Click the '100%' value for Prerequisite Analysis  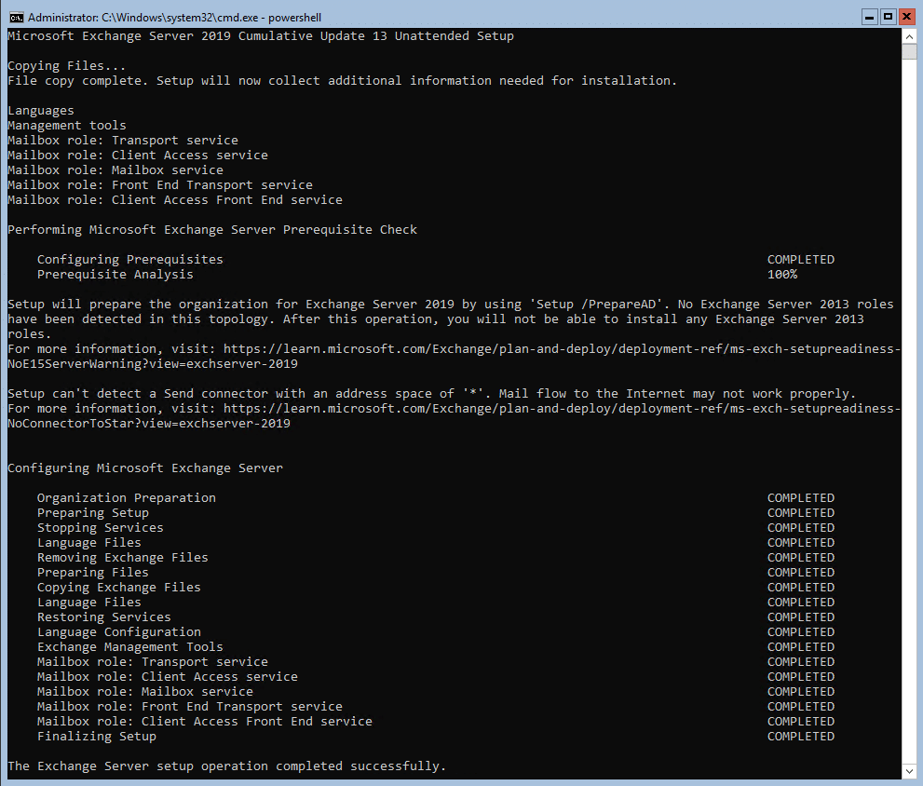(782, 275)
